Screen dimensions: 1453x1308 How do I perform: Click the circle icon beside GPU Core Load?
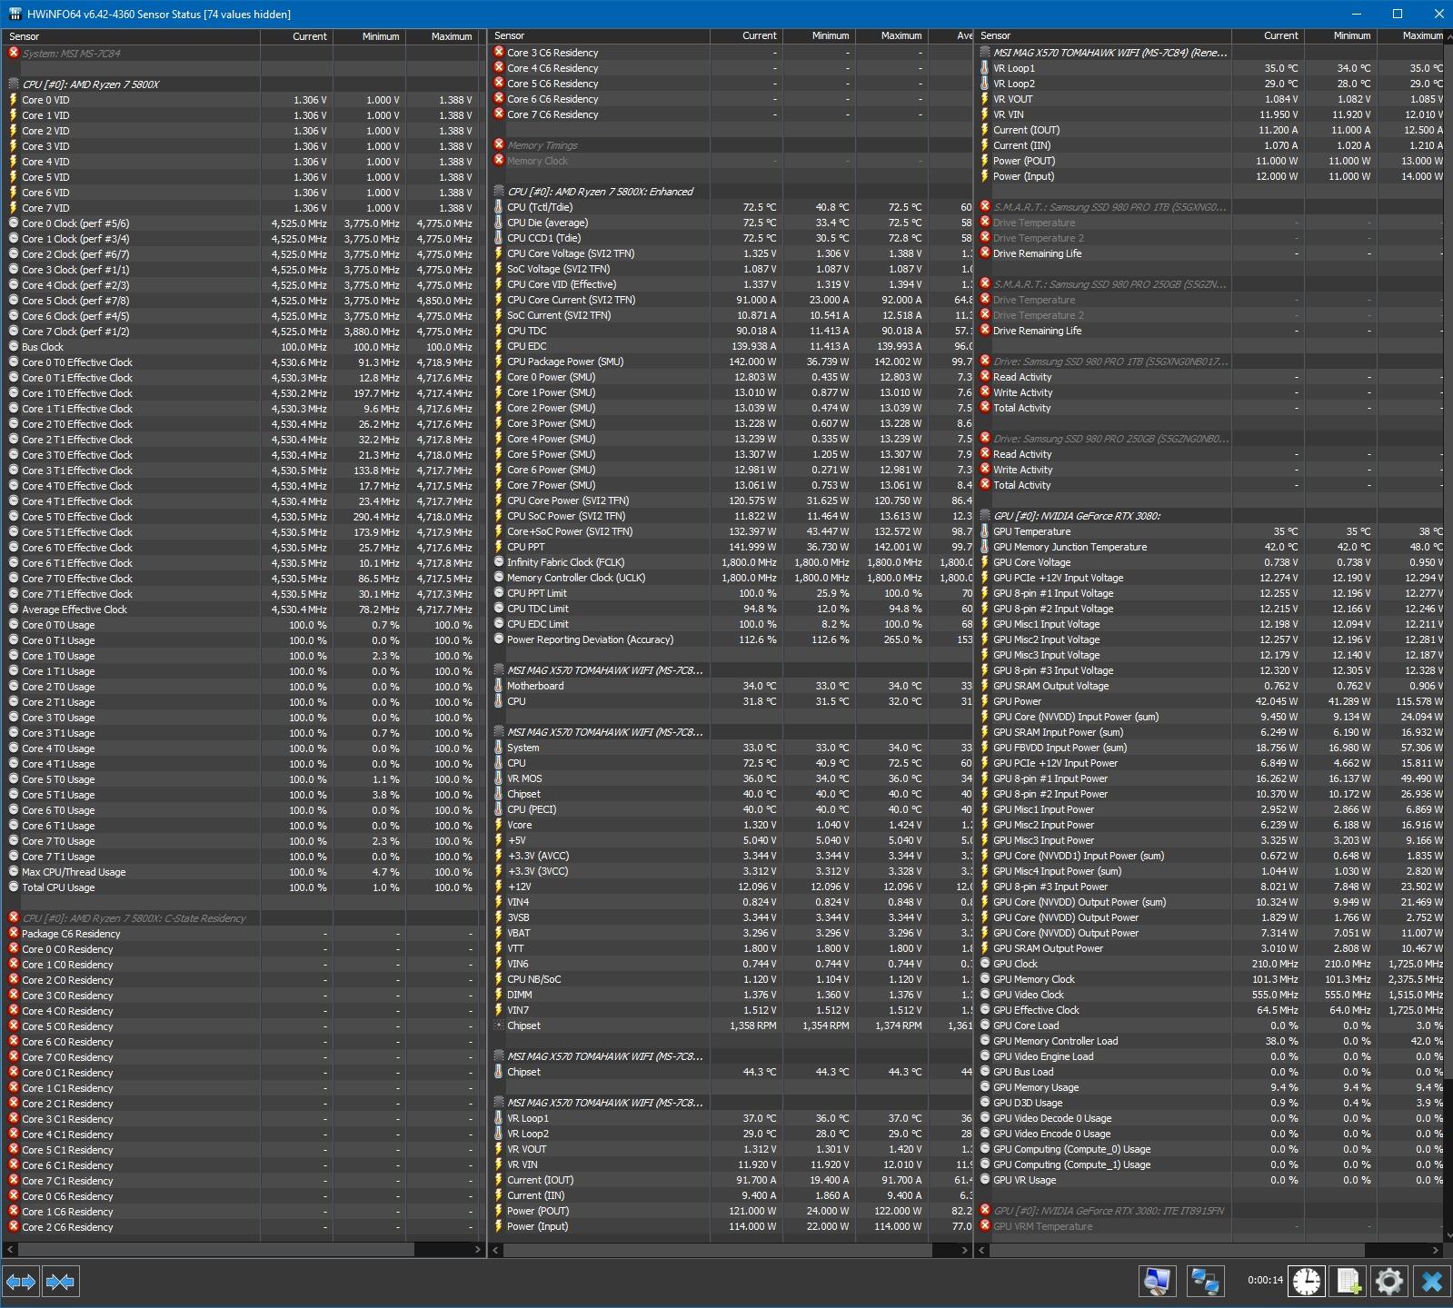[x=985, y=1026]
